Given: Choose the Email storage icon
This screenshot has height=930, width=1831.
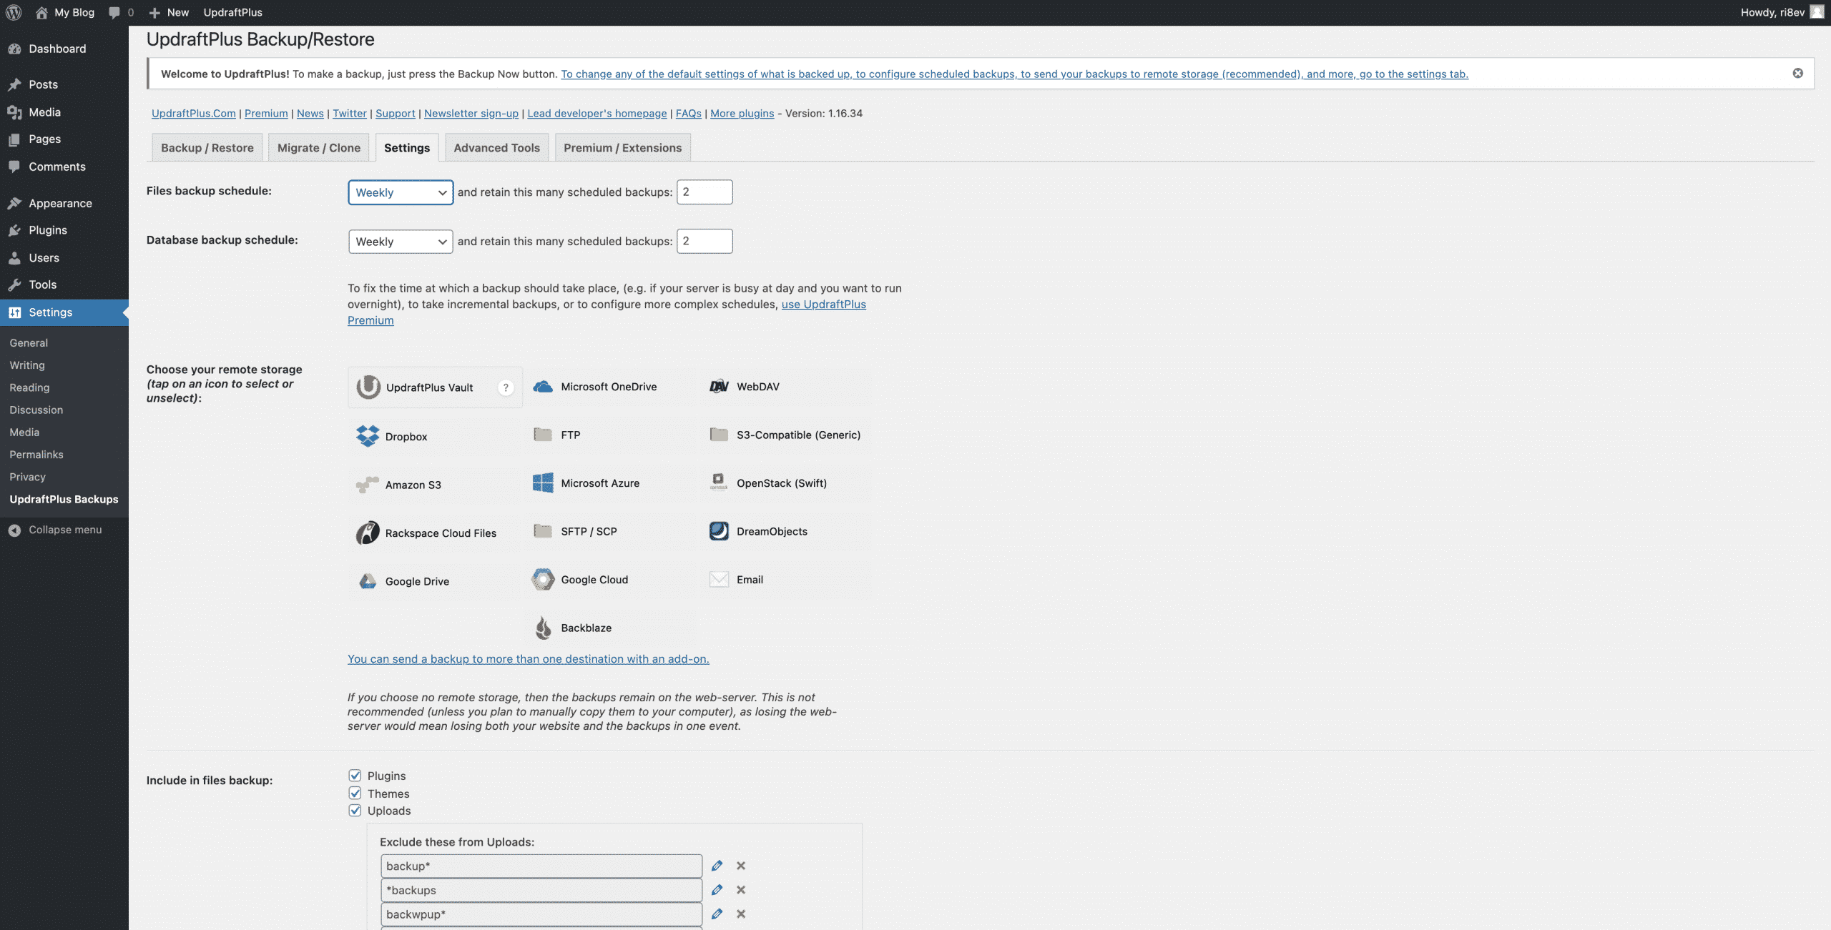Looking at the screenshot, I should (719, 580).
